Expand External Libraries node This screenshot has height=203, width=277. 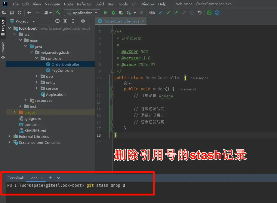(x=9, y=136)
